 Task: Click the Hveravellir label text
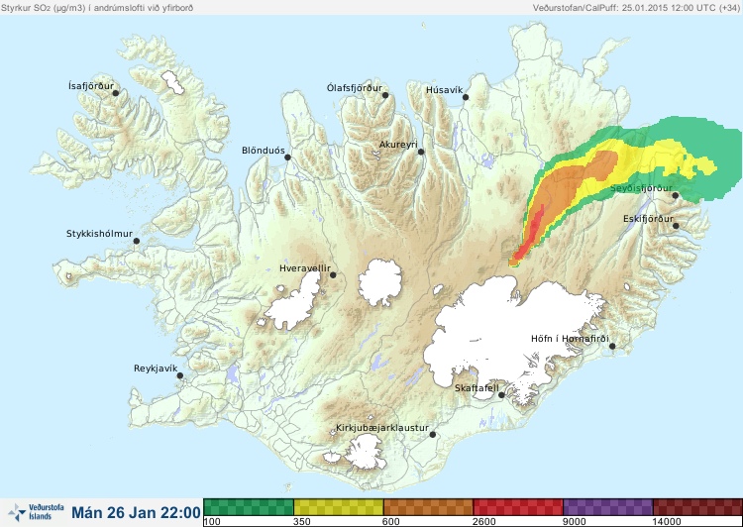pyautogui.click(x=305, y=268)
